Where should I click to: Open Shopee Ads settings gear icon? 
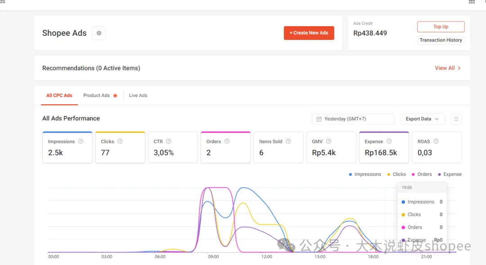coord(99,33)
